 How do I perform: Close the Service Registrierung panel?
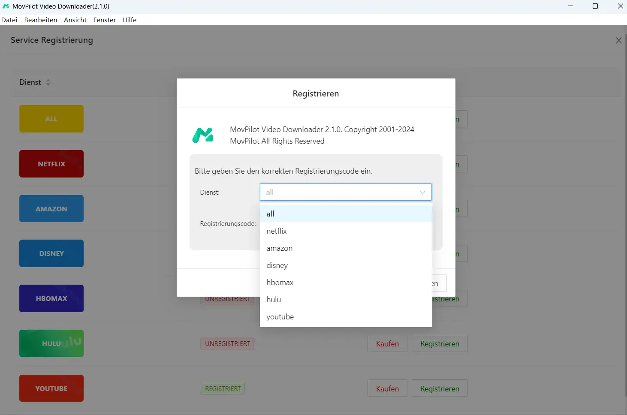(618, 40)
